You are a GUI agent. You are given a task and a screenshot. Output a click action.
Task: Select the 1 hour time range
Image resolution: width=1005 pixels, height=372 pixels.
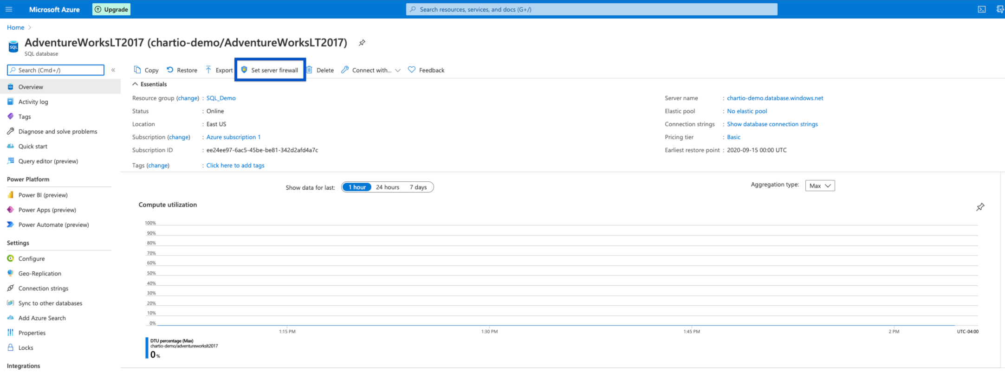tap(357, 187)
